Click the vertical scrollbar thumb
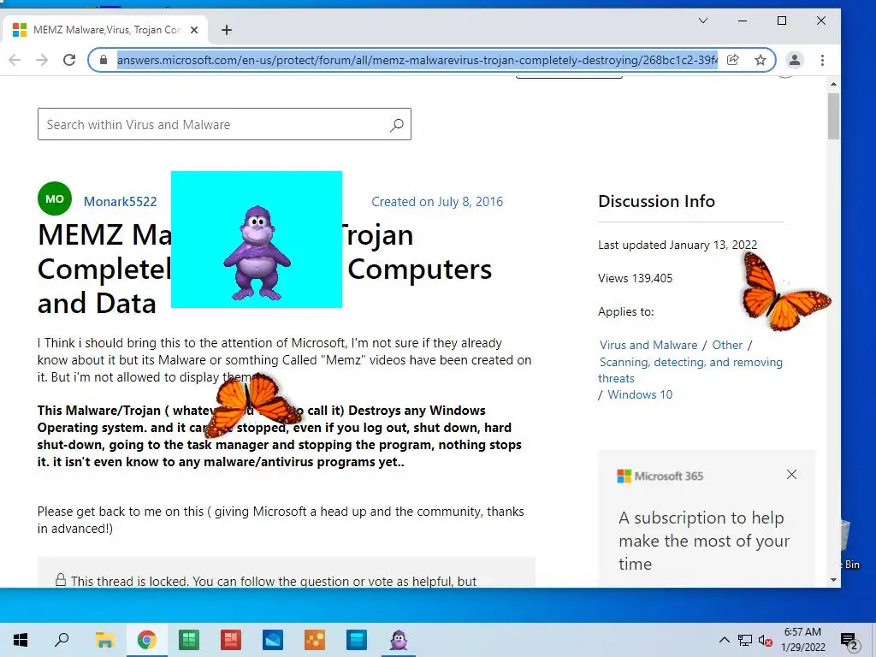876x657 pixels. (833, 116)
